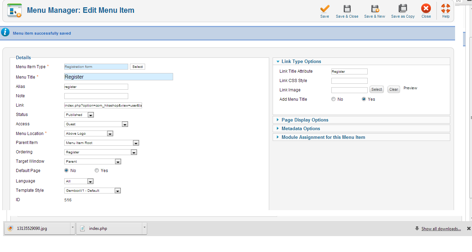This screenshot has height=252, width=472.
Task: Select Add Menu Title No radio
Action: (x=333, y=99)
